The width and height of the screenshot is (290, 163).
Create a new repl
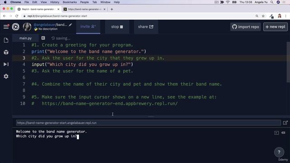click(275, 27)
